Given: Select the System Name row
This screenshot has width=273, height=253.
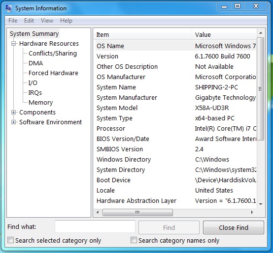Looking at the screenshot, I should (176, 87).
